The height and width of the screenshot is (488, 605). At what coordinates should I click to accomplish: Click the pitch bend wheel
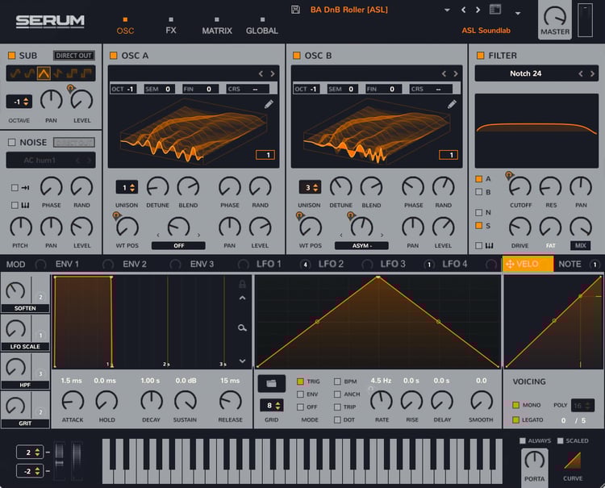click(60, 461)
